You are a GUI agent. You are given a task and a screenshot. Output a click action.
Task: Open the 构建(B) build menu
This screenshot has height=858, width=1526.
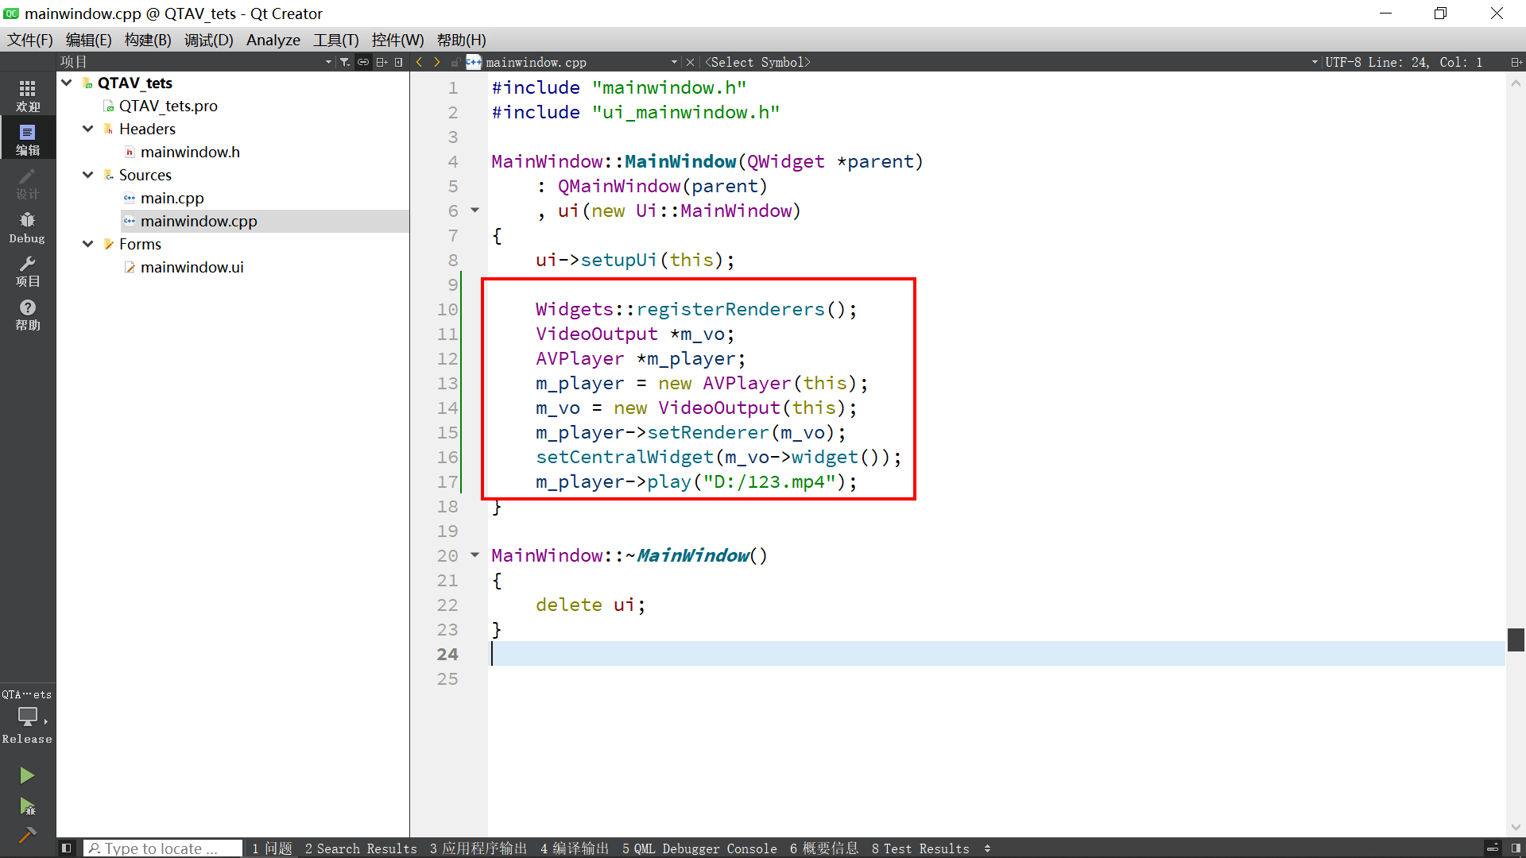[x=148, y=40]
